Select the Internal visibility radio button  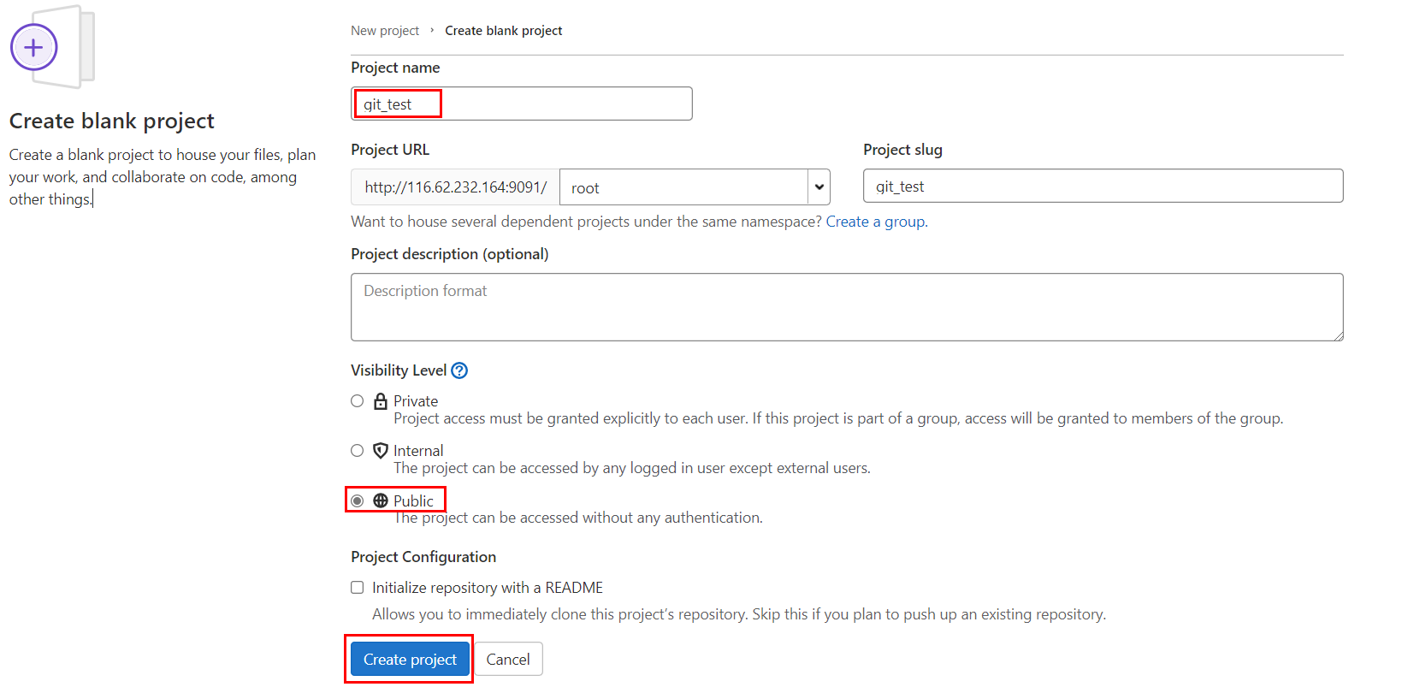point(358,450)
